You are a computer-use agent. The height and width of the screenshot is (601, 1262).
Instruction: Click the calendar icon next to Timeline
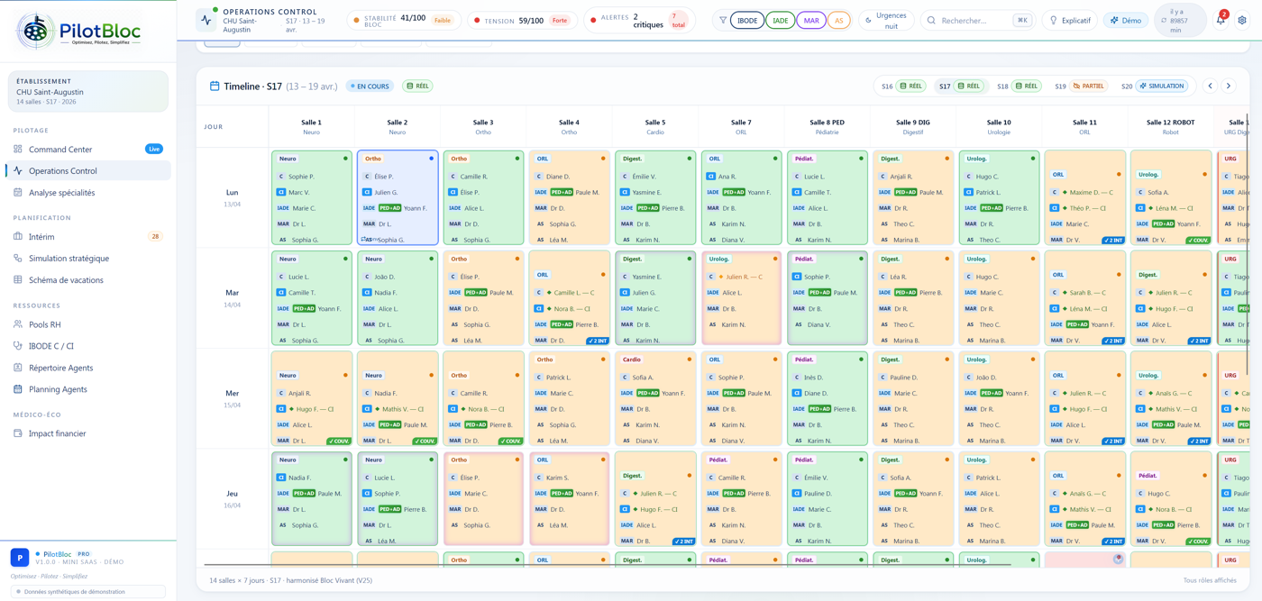(215, 87)
